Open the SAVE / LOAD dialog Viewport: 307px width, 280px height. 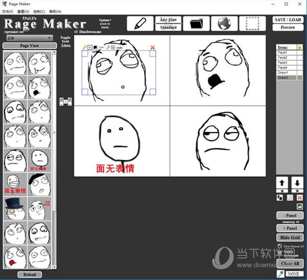click(x=288, y=20)
